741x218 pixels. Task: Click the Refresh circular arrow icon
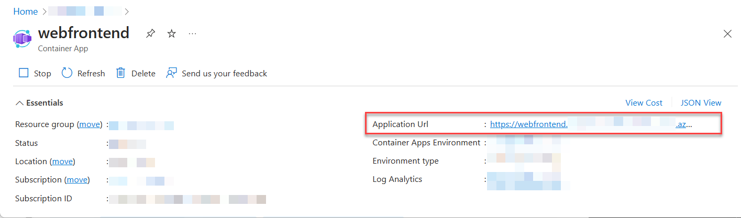[67, 73]
